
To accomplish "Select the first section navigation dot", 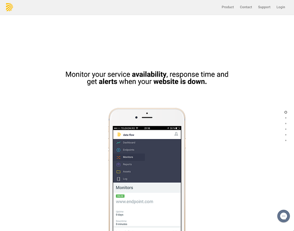I will point(286,112).
